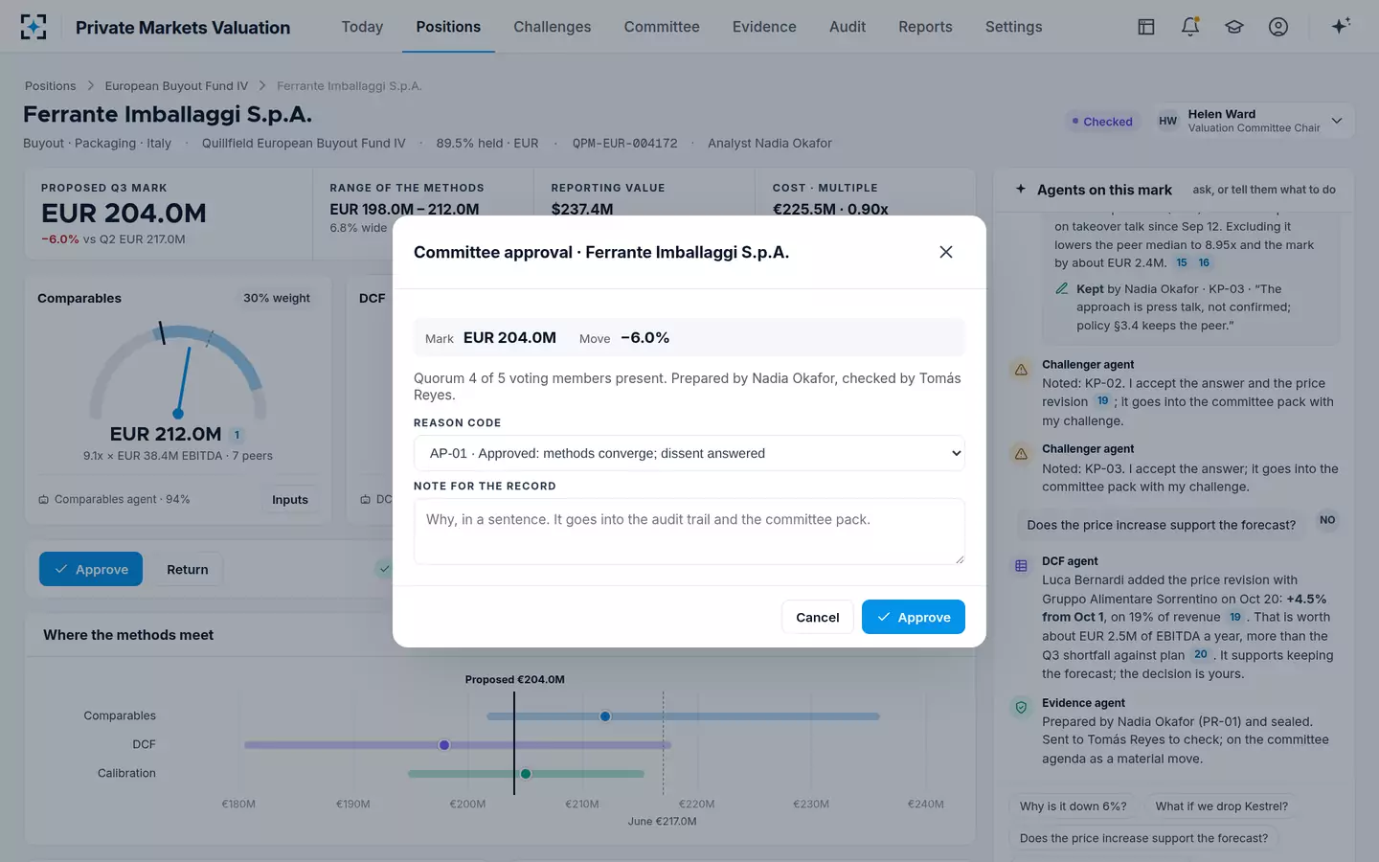Click the Private Markets Valuation logo icon
The image size is (1379, 862).
tap(34, 27)
